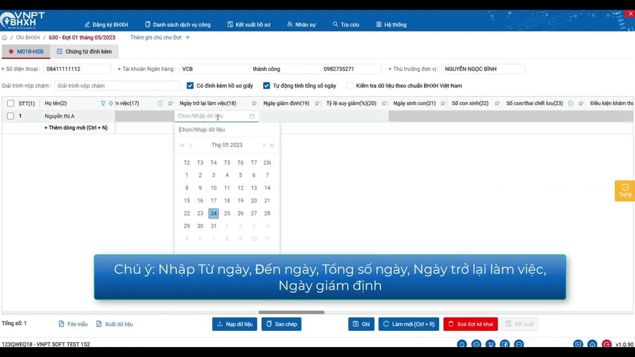Viewport: 635px width, 357px height.
Task: Pin the Ngày sinh con(21) column
Action: [443, 103]
